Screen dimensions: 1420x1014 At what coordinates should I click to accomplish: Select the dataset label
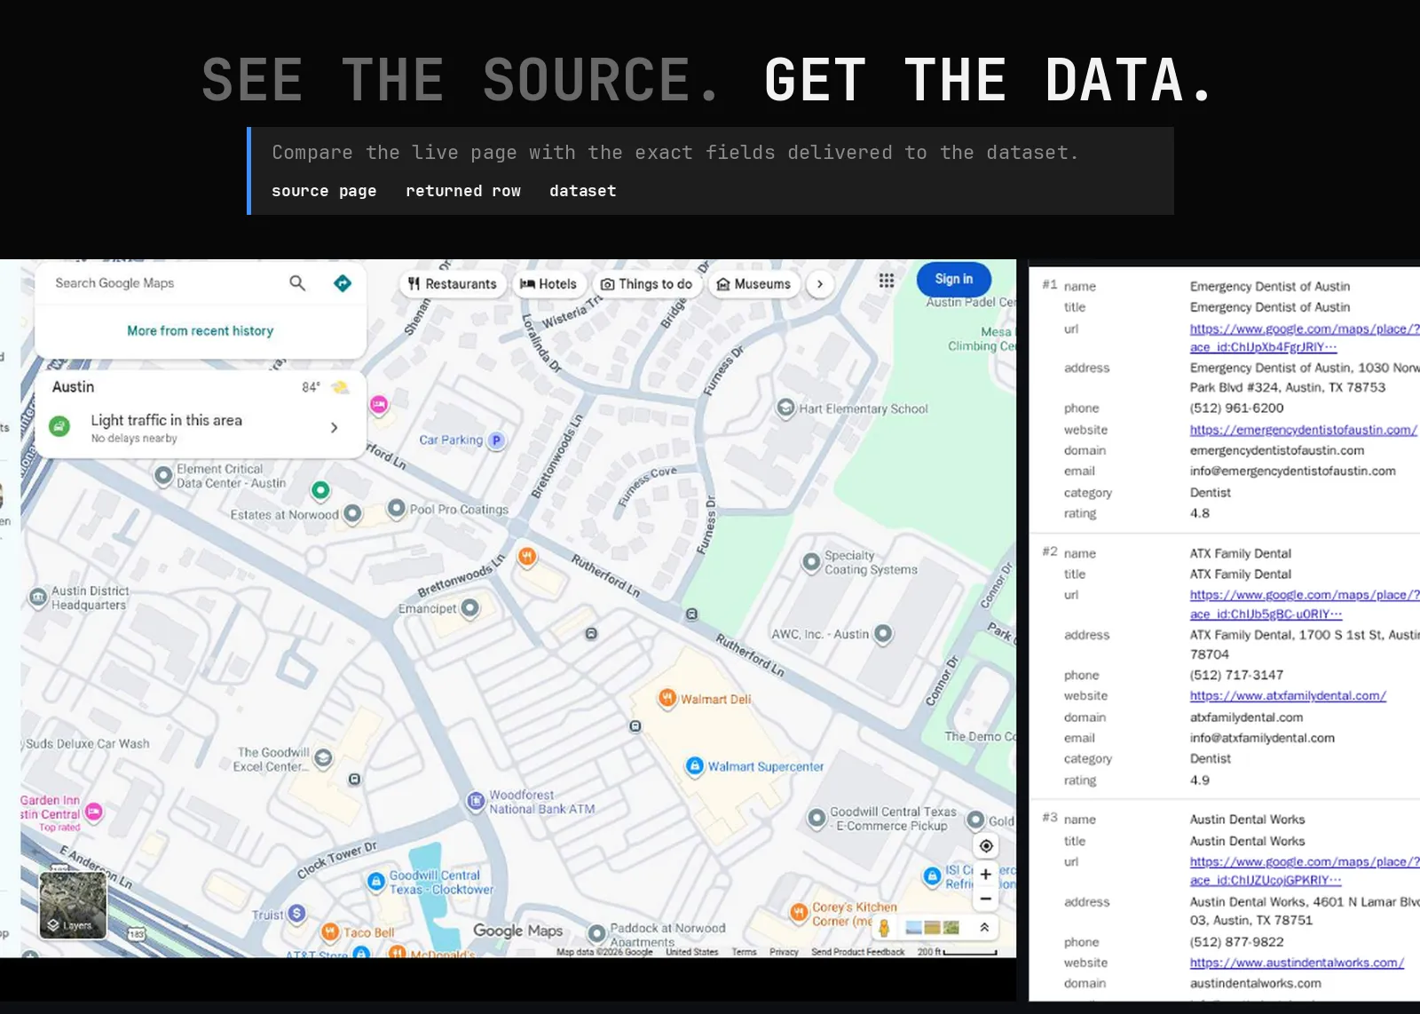pyautogui.click(x=582, y=191)
